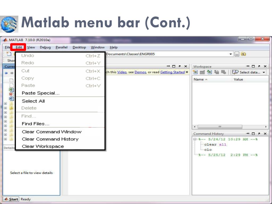Go forward in the Current Folder panel
The height and width of the screenshot is (204, 272).
12,73
